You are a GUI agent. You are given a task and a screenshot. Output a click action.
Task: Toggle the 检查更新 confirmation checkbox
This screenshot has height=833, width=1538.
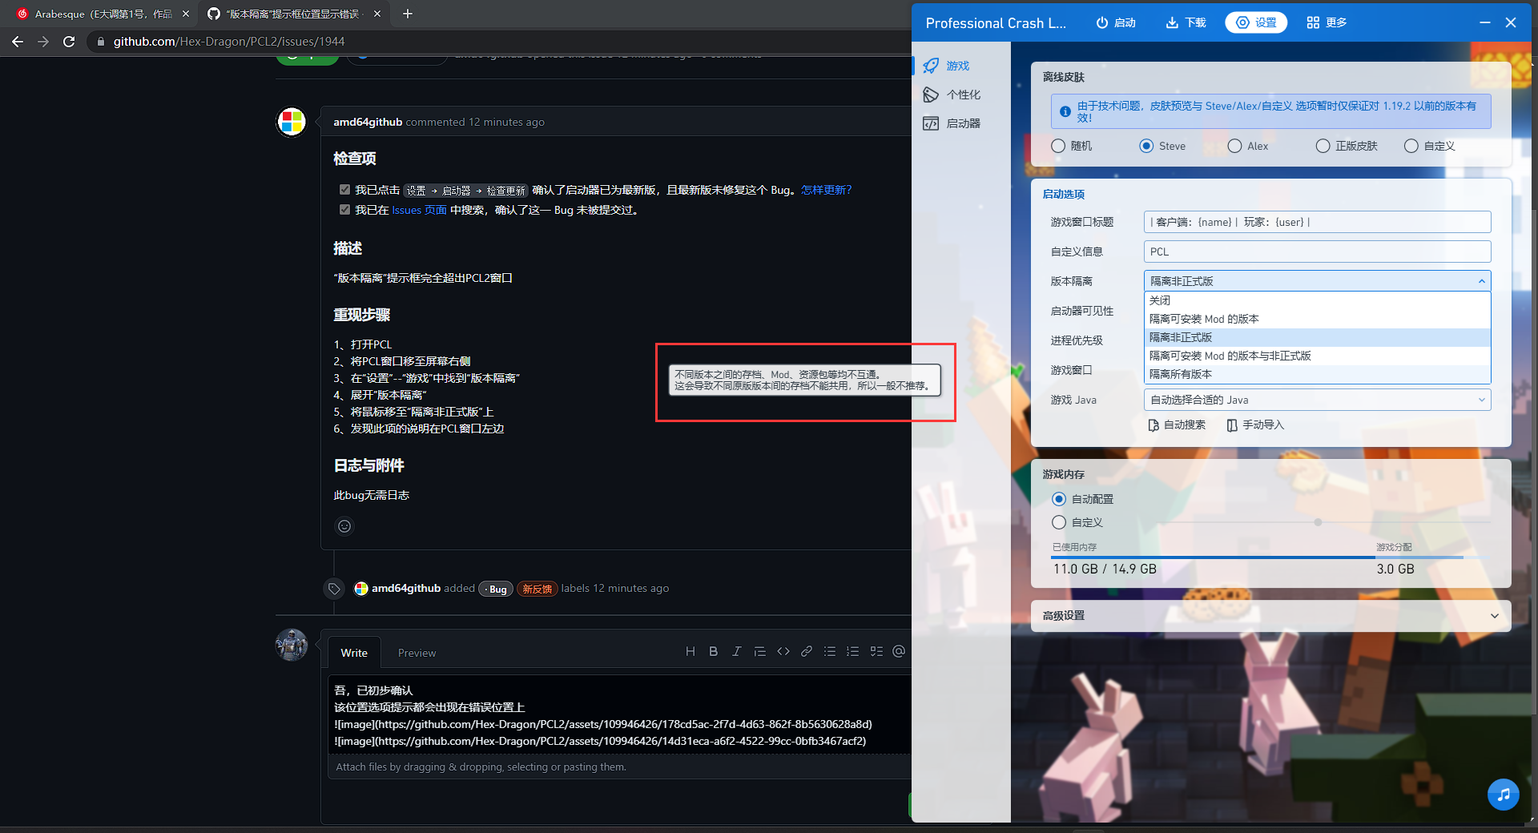click(x=344, y=190)
